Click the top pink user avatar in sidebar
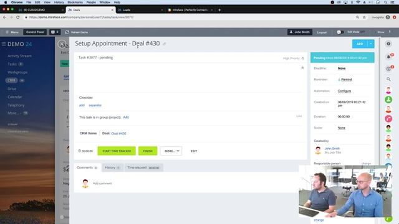 (388, 90)
